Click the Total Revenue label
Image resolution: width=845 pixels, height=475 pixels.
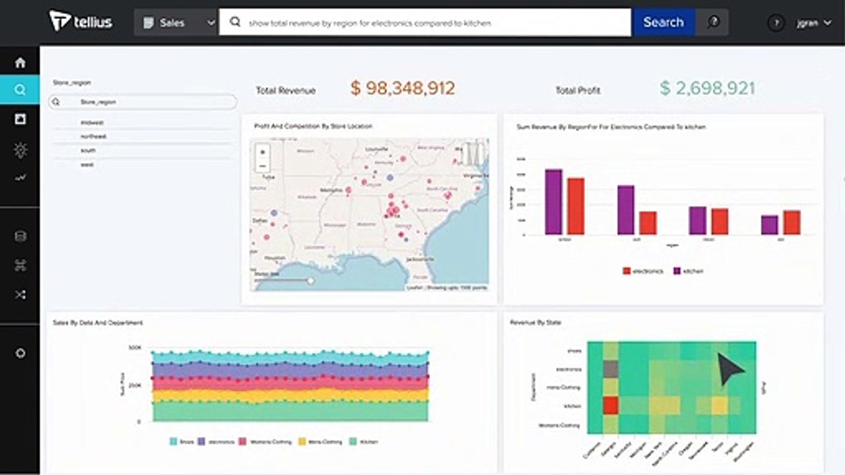(x=286, y=90)
